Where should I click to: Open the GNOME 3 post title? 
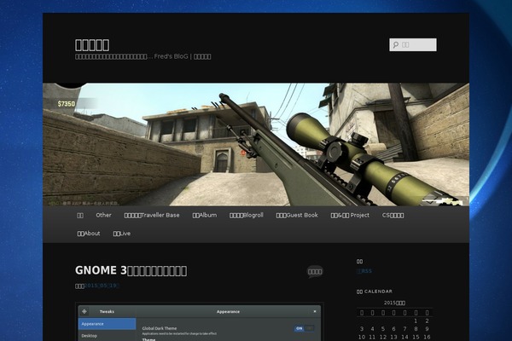click(131, 270)
